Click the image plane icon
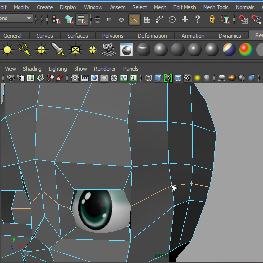Viewport: 263px width, 263px height. click(40, 78)
